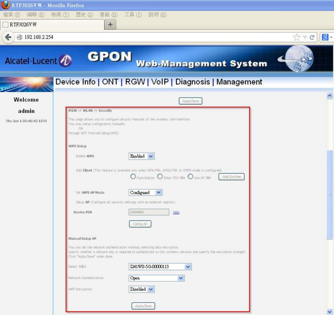Click the RGW -> WLAN -> Security breadcrumb text

pos(90,110)
